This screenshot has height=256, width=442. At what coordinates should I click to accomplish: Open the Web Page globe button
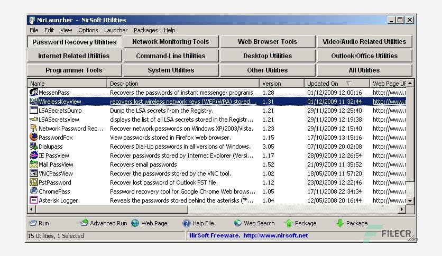150,223
